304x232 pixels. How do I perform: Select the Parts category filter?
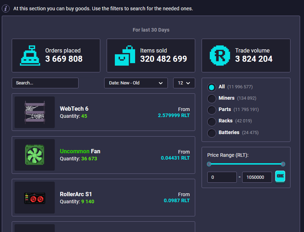212,110
